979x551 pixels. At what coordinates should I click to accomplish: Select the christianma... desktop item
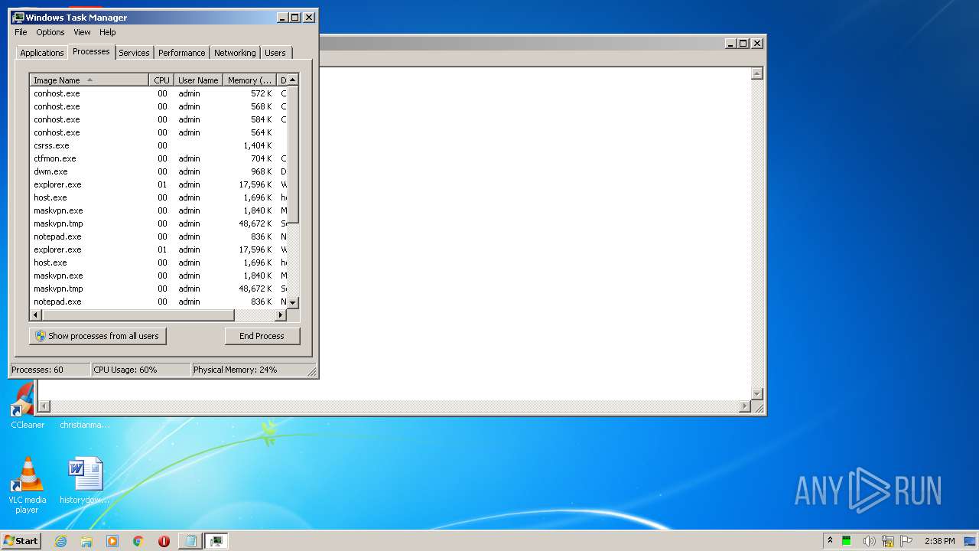pyautogui.click(x=85, y=424)
